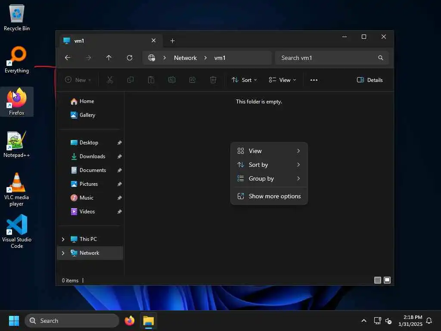This screenshot has height=331, width=441.
Task: Click vm1 in the address breadcrumb
Action: (x=220, y=58)
